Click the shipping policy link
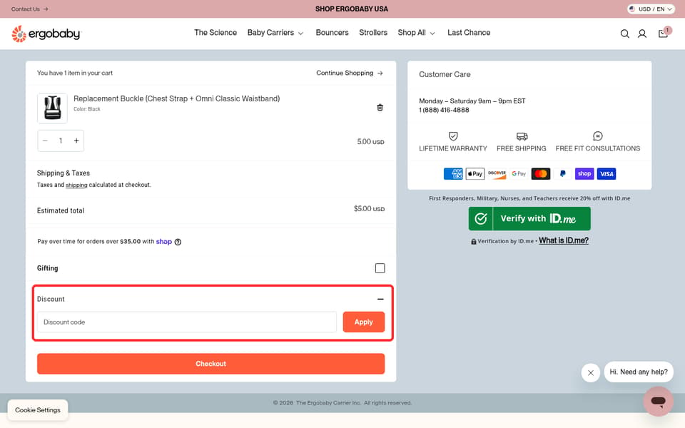Screen dimensions: 685x428 click(76, 185)
